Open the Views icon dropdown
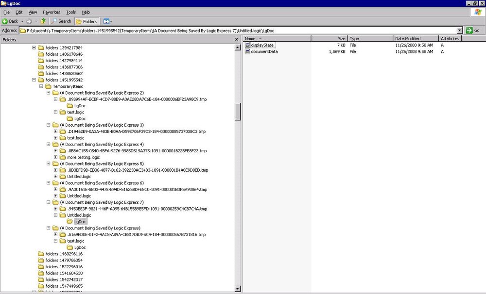Viewport: 486px width, 294px height. [107, 21]
